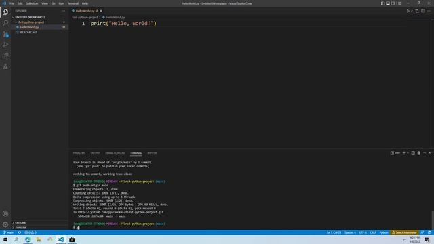This screenshot has width=434, height=244.
Task: Click the UTF-8 encoding in status bar
Action: tap(363, 232)
